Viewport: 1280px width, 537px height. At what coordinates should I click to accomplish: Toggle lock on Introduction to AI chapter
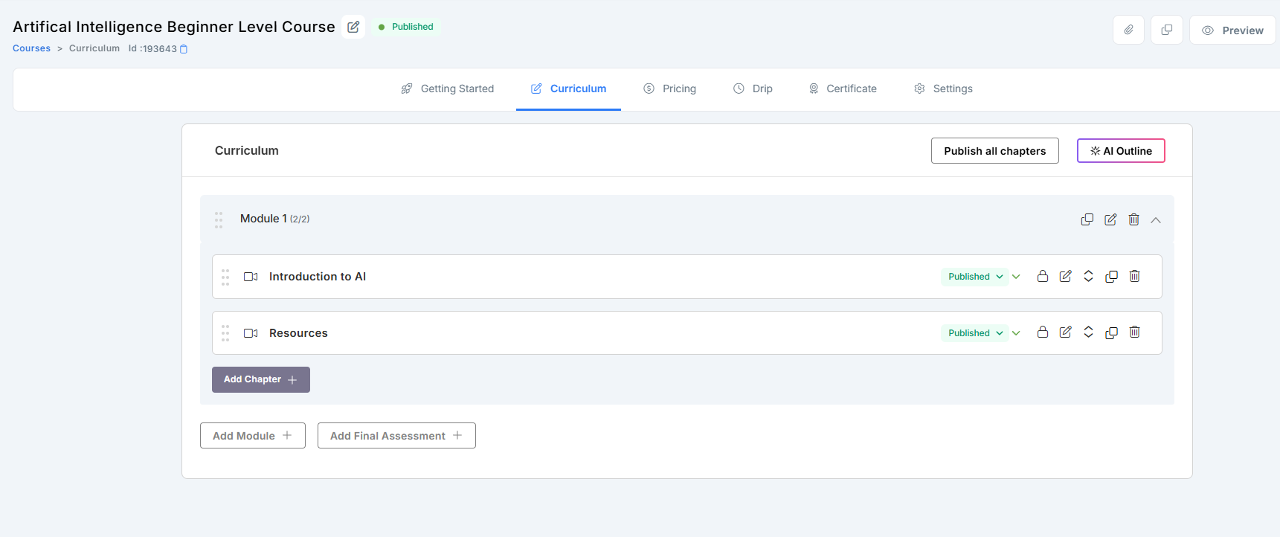pyautogui.click(x=1042, y=277)
